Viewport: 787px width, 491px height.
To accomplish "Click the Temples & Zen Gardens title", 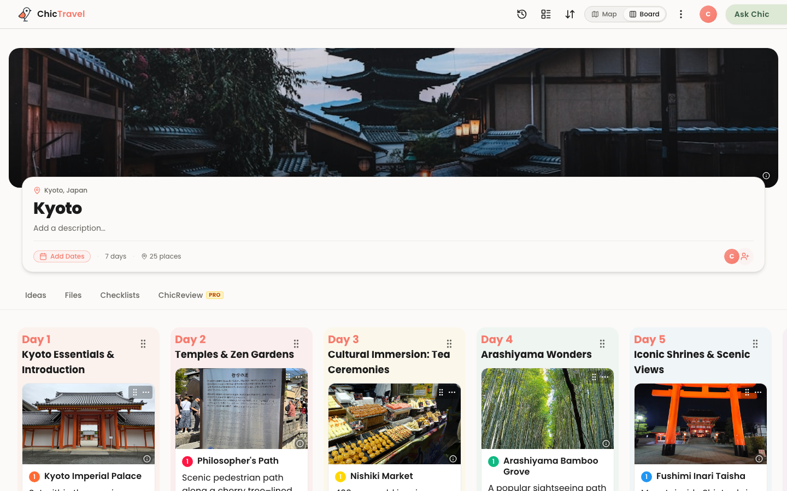I will [x=234, y=355].
